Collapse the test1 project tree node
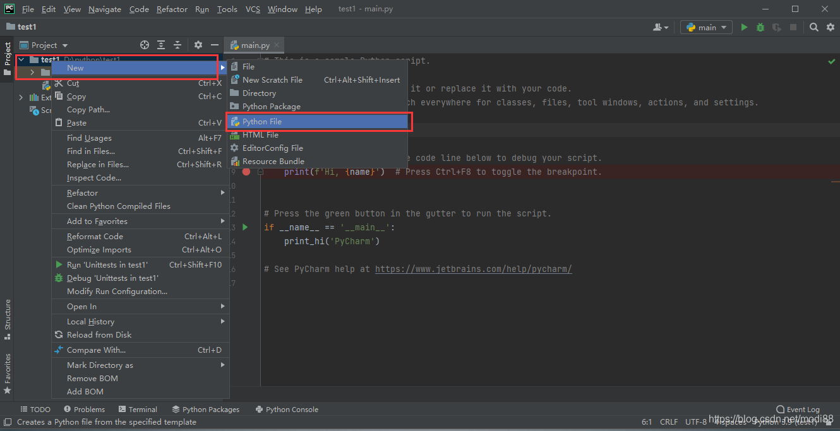This screenshot has width=840, height=431. (21, 59)
